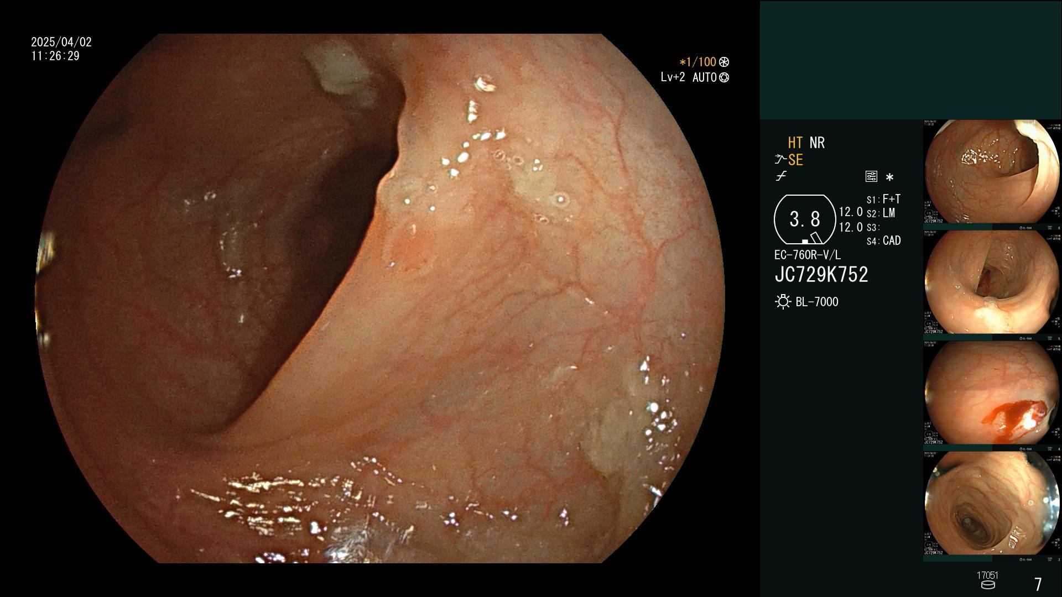This screenshot has height=597, width=1062.
Task: Toggle the HT indicator
Action: tap(795, 143)
